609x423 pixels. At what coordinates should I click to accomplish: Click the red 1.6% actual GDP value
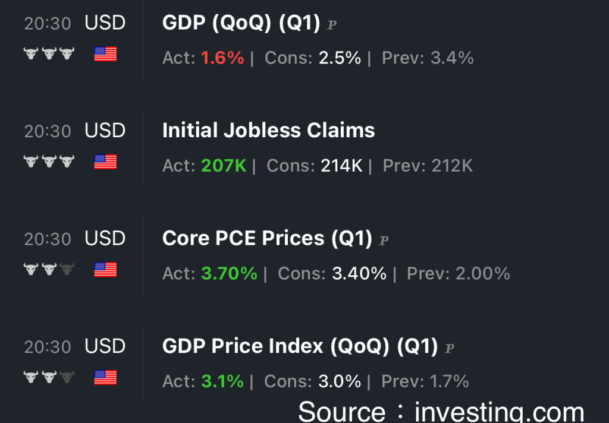point(222,58)
